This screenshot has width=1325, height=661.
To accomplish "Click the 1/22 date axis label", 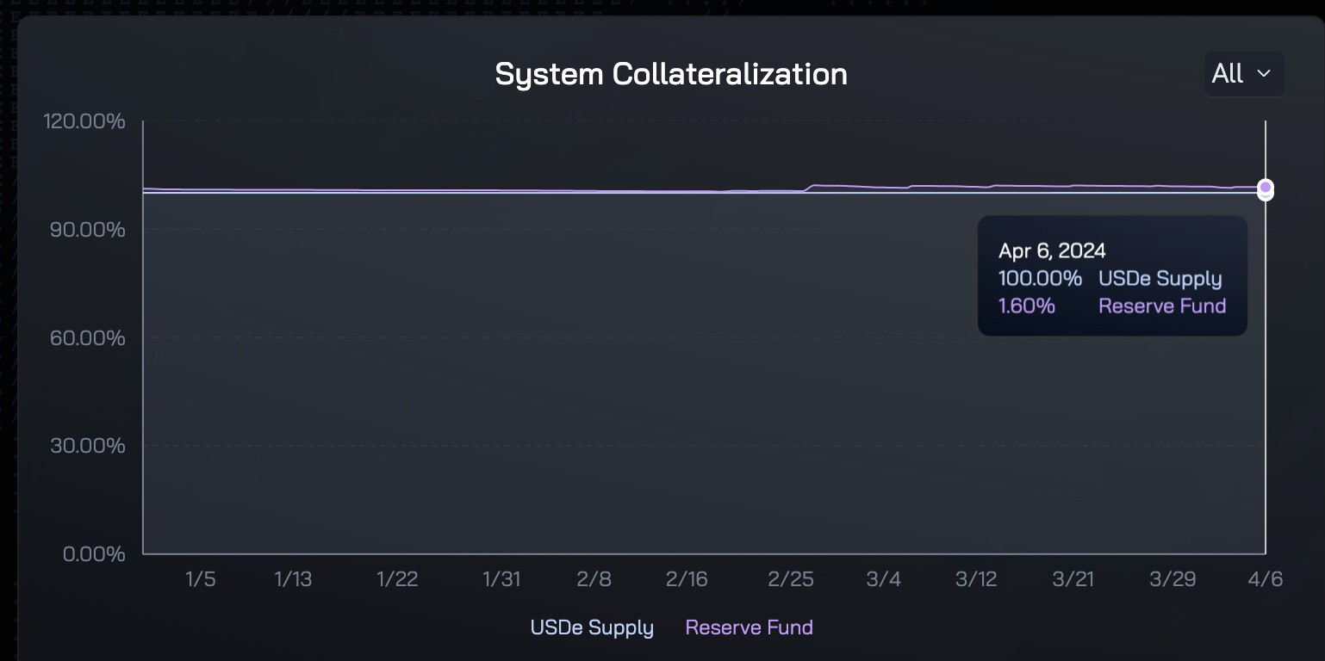I will click(397, 579).
